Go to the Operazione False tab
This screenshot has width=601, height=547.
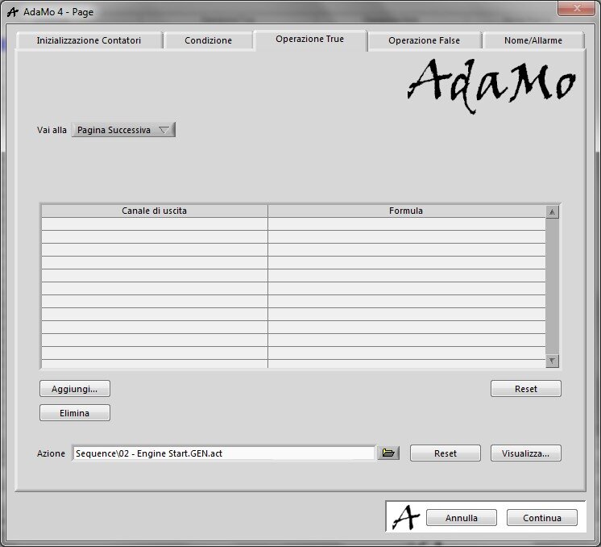424,40
